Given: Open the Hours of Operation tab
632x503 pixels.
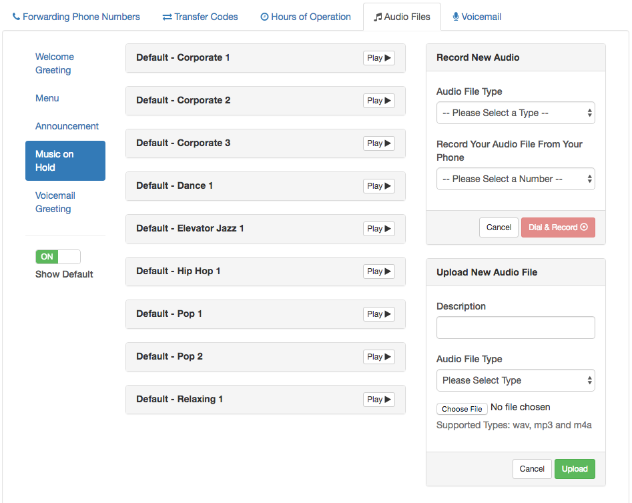Looking at the screenshot, I should coord(306,17).
